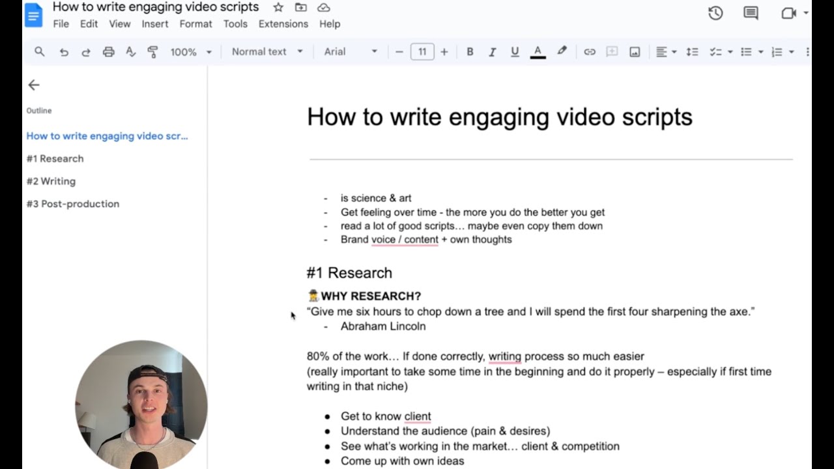
Task: Open the search menus magnifier
Action: (40, 51)
